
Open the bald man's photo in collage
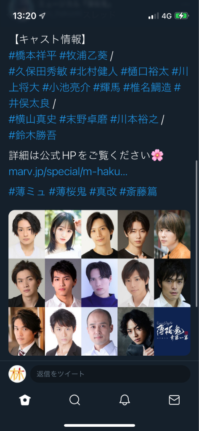click(99, 331)
